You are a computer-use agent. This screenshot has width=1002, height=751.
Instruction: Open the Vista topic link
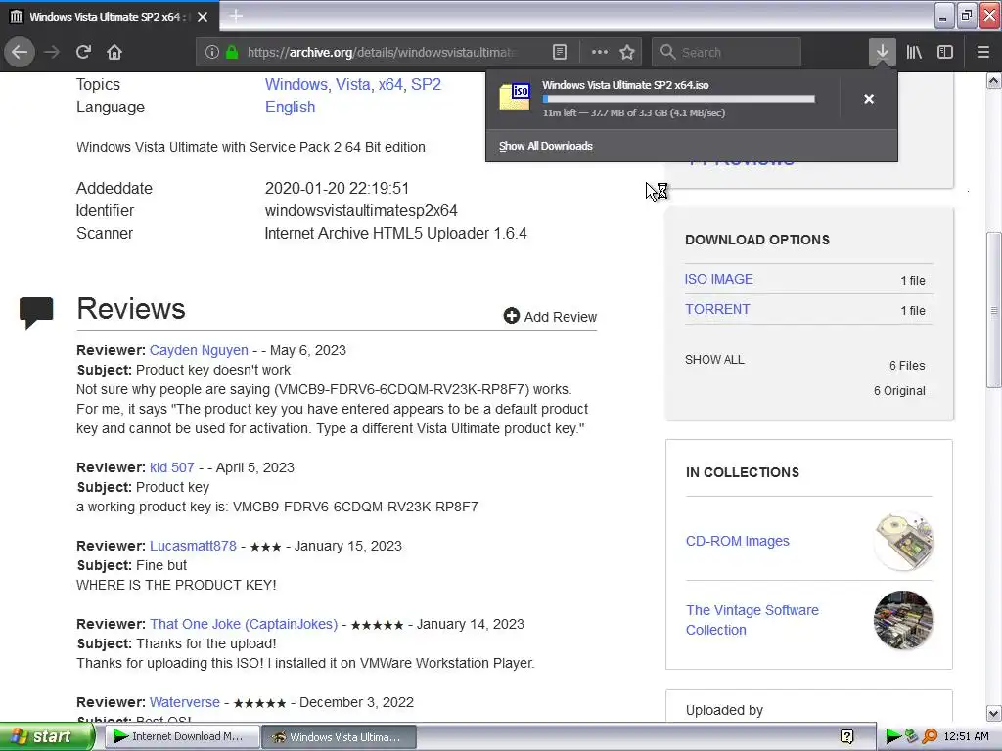(354, 84)
